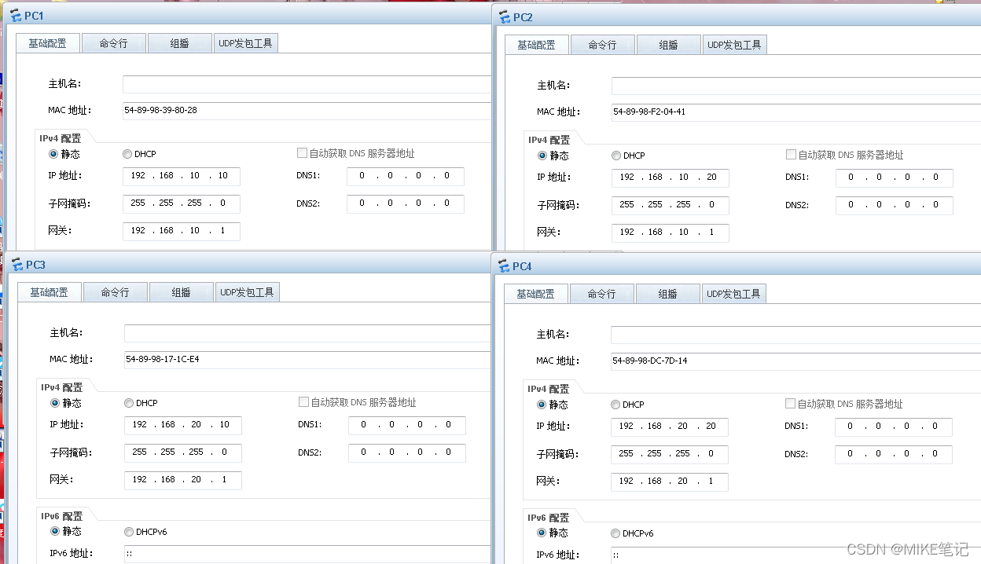Click PC3 MAC 地址 field 54-89-98-17-1C-E4
The width and height of the screenshot is (981, 564).
pyautogui.click(x=307, y=360)
